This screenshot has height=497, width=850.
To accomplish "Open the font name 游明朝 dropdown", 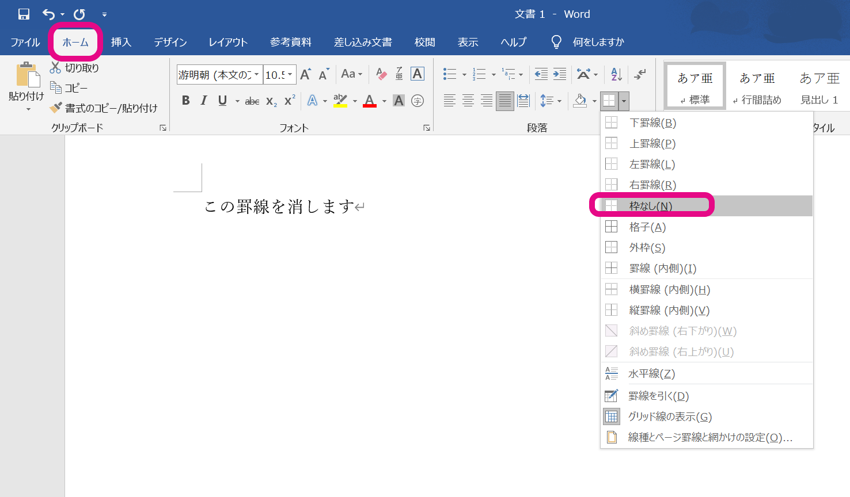I will (x=256, y=75).
